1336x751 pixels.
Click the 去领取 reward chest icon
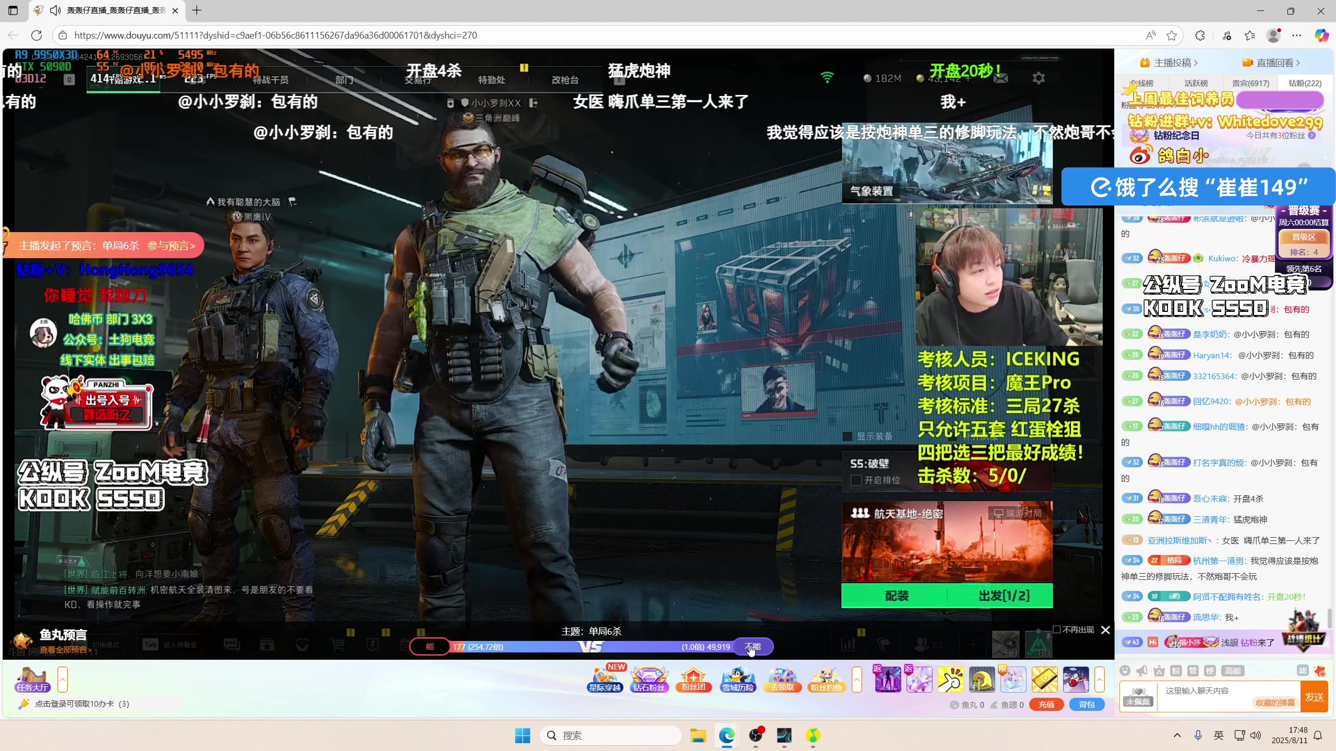coord(782,679)
